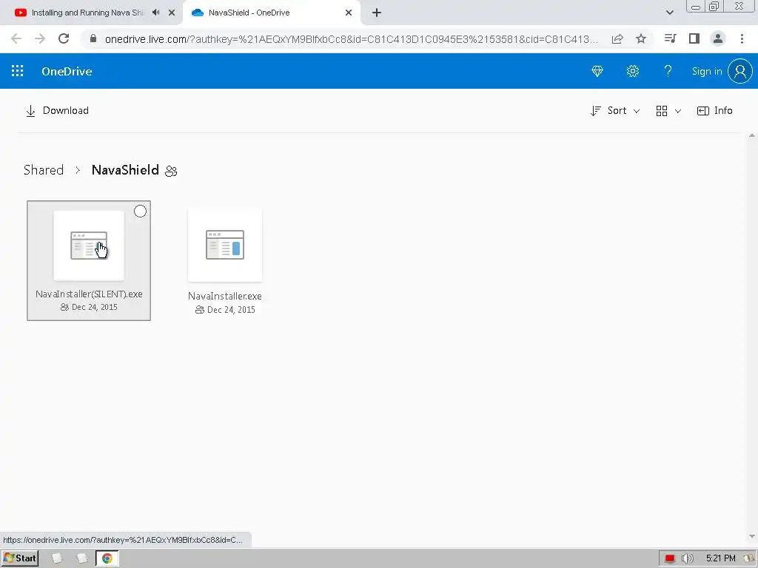Switch to Installing and Running Nava tab
758x568 pixels.
[x=87, y=13]
